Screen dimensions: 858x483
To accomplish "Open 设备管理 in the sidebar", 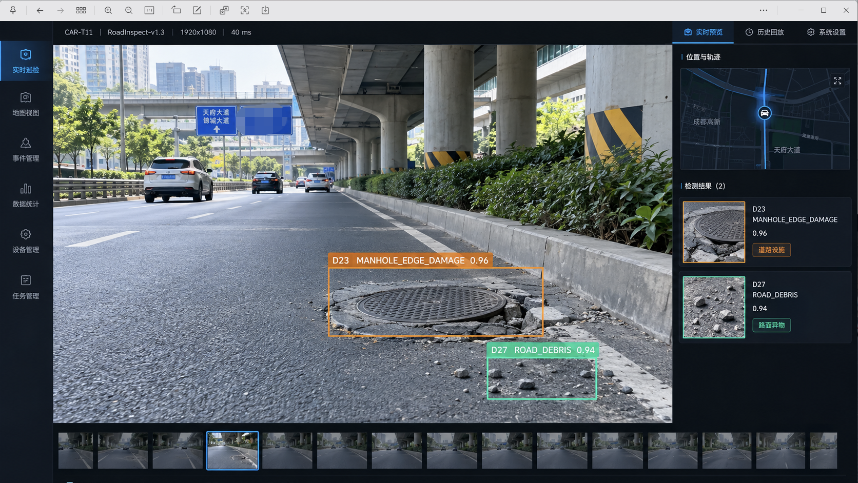I will (26, 241).
